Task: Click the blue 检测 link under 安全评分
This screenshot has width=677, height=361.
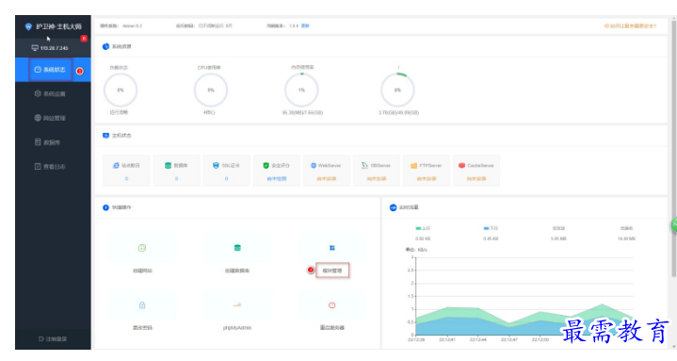Action: [276, 178]
